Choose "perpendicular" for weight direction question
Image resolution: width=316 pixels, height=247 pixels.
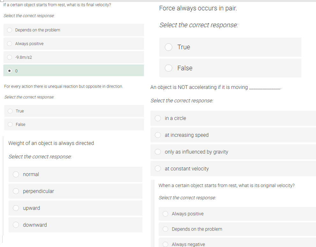[x=16, y=191]
